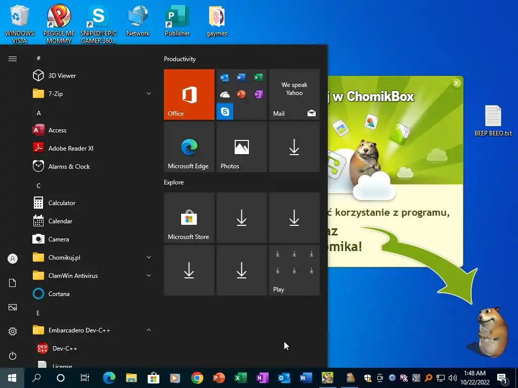Open Adobe Reader XI
Viewport: 518px width, 388px height.
pos(70,148)
